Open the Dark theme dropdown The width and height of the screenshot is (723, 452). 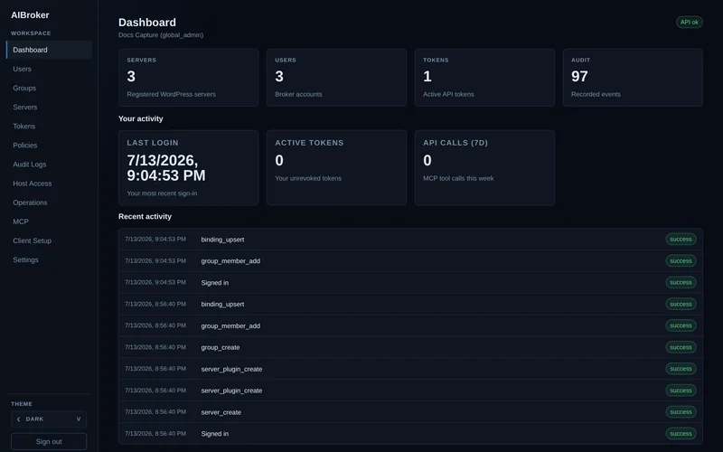pyautogui.click(x=49, y=419)
